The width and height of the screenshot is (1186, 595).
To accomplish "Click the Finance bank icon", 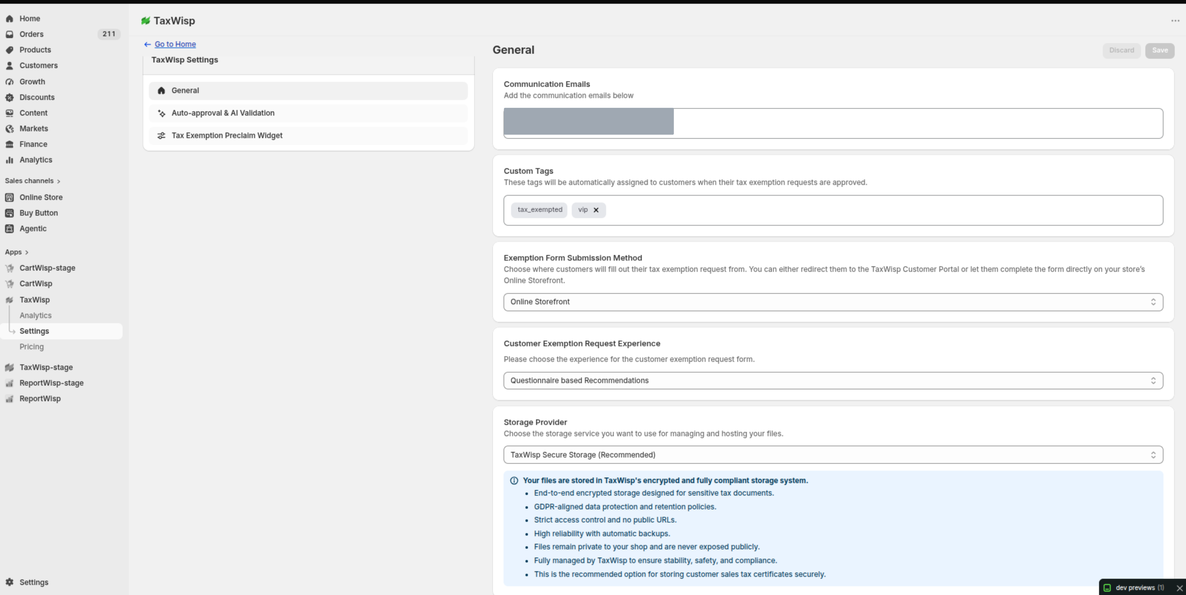I will 9,144.
